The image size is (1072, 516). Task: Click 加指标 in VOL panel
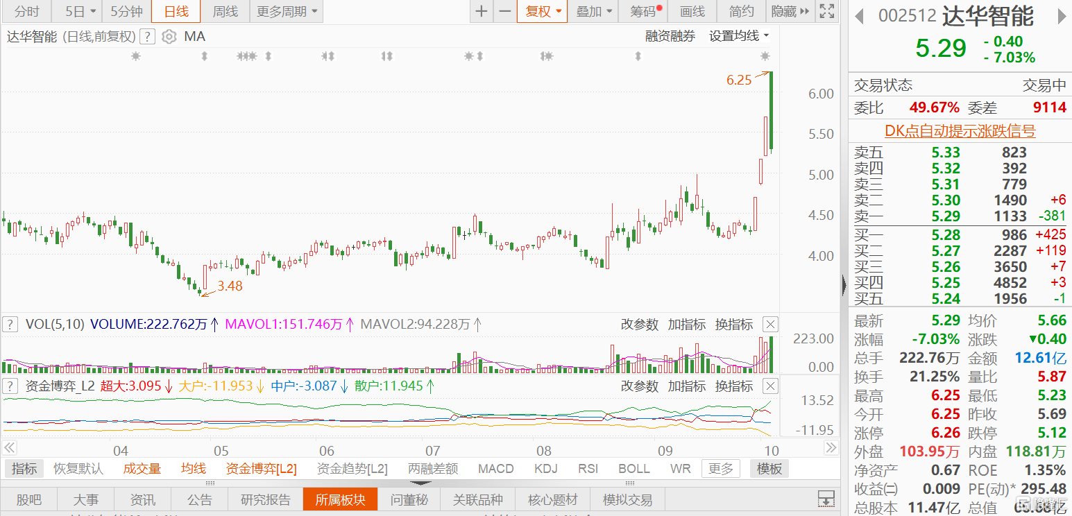[687, 324]
